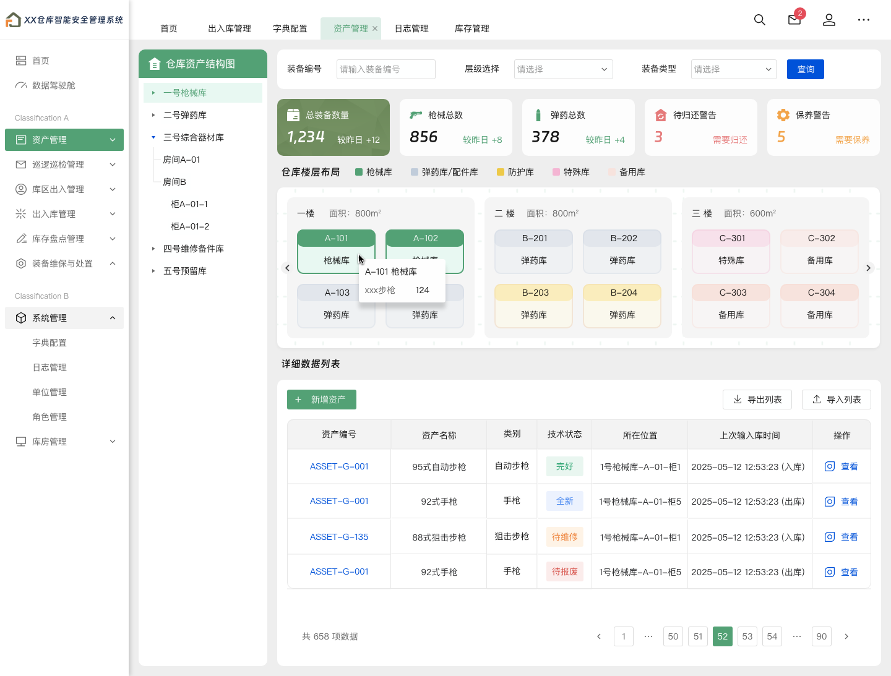
Task: Click the 数据驾驶舱 dashboard icon
Action: 21,85
